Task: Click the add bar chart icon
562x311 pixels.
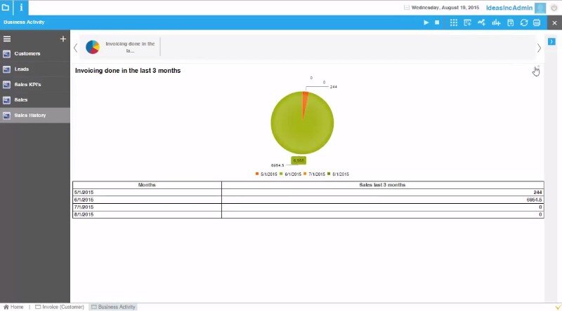Action: (496, 22)
